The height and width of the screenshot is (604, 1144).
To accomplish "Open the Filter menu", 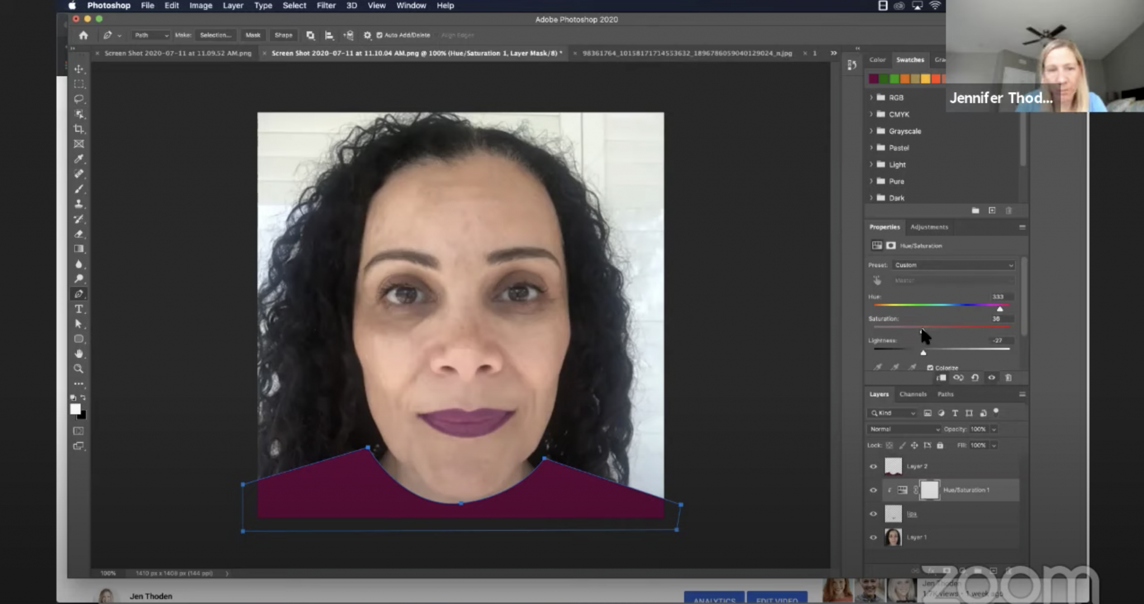I will tap(326, 6).
